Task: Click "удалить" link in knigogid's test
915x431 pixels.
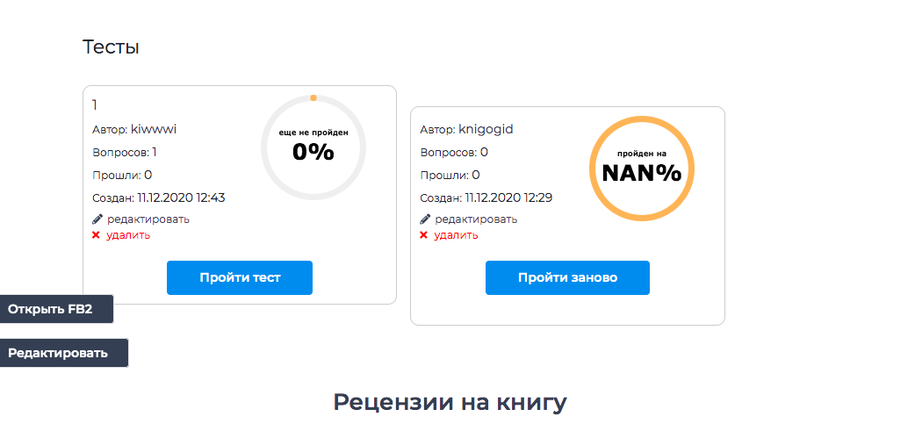Action: point(457,234)
